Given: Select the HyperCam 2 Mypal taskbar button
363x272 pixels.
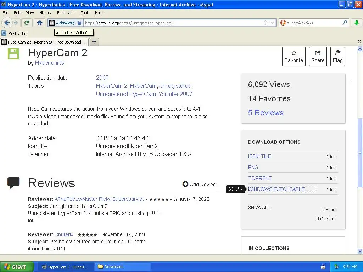Looking at the screenshot, I should coord(66,267).
